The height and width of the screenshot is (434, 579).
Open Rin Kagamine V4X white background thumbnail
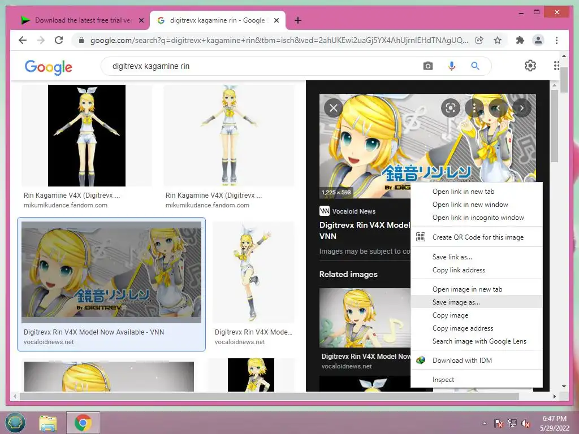click(x=229, y=136)
